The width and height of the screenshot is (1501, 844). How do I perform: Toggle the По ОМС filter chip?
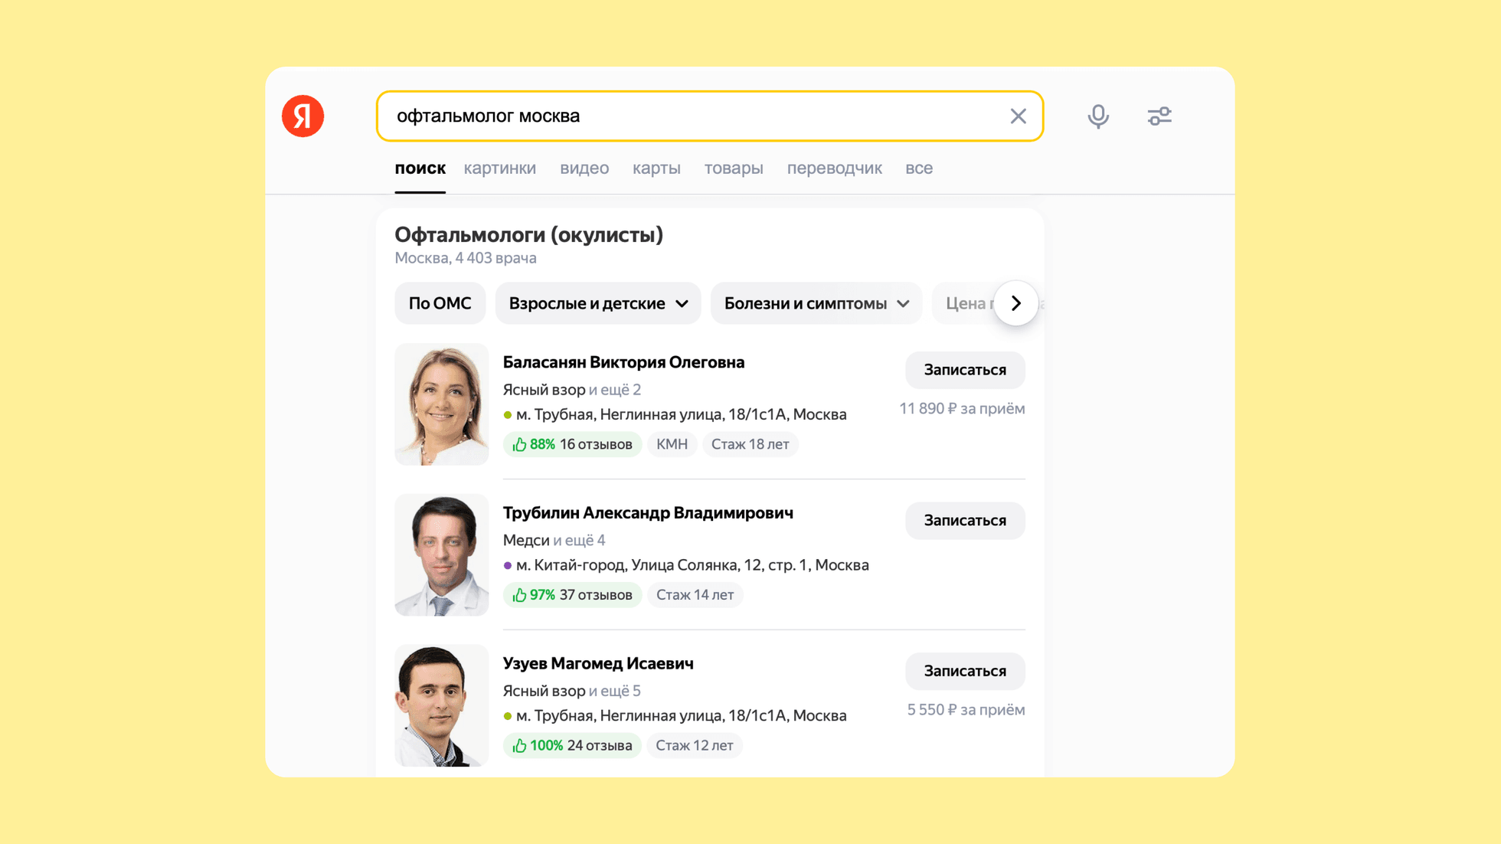(x=440, y=303)
